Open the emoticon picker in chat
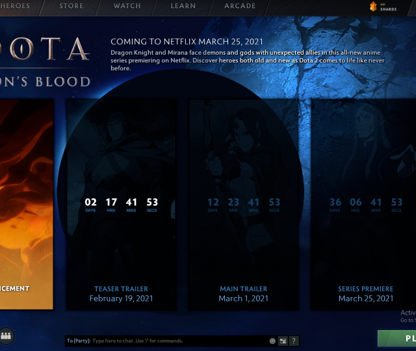The width and height of the screenshot is (416, 351). point(272,341)
